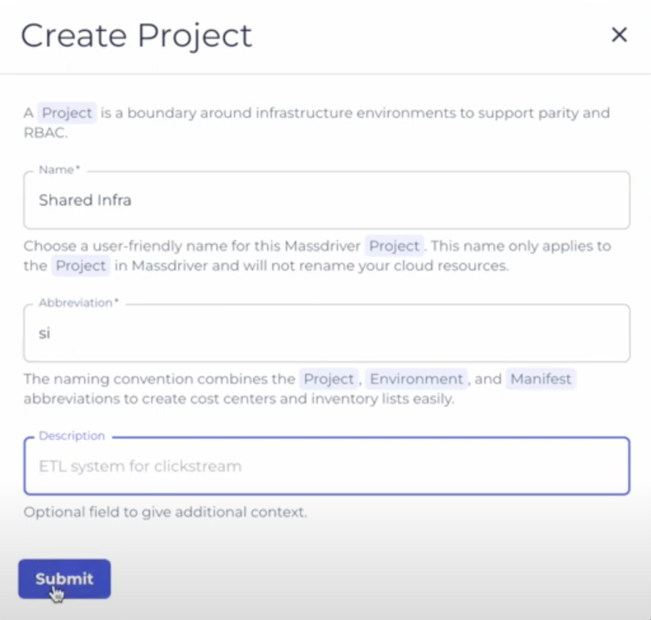
Task: Click the Name field label
Action: click(x=55, y=169)
